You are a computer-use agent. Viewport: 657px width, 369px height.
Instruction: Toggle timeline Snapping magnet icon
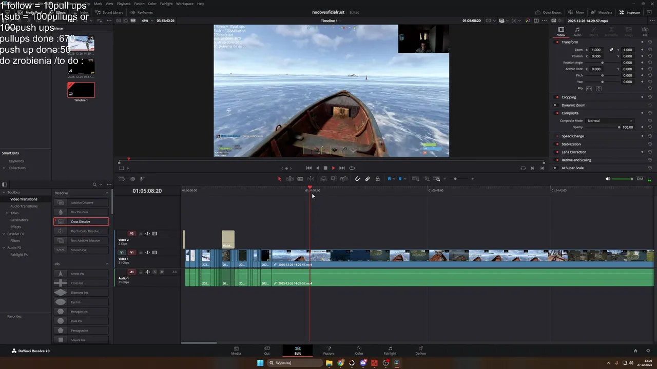(357, 179)
